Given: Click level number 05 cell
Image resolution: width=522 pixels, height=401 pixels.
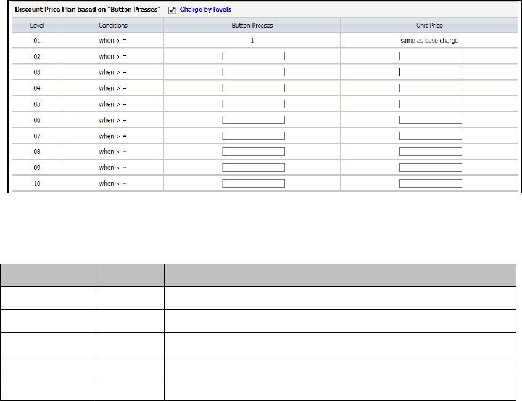Looking at the screenshot, I should (x=37, y=104).
